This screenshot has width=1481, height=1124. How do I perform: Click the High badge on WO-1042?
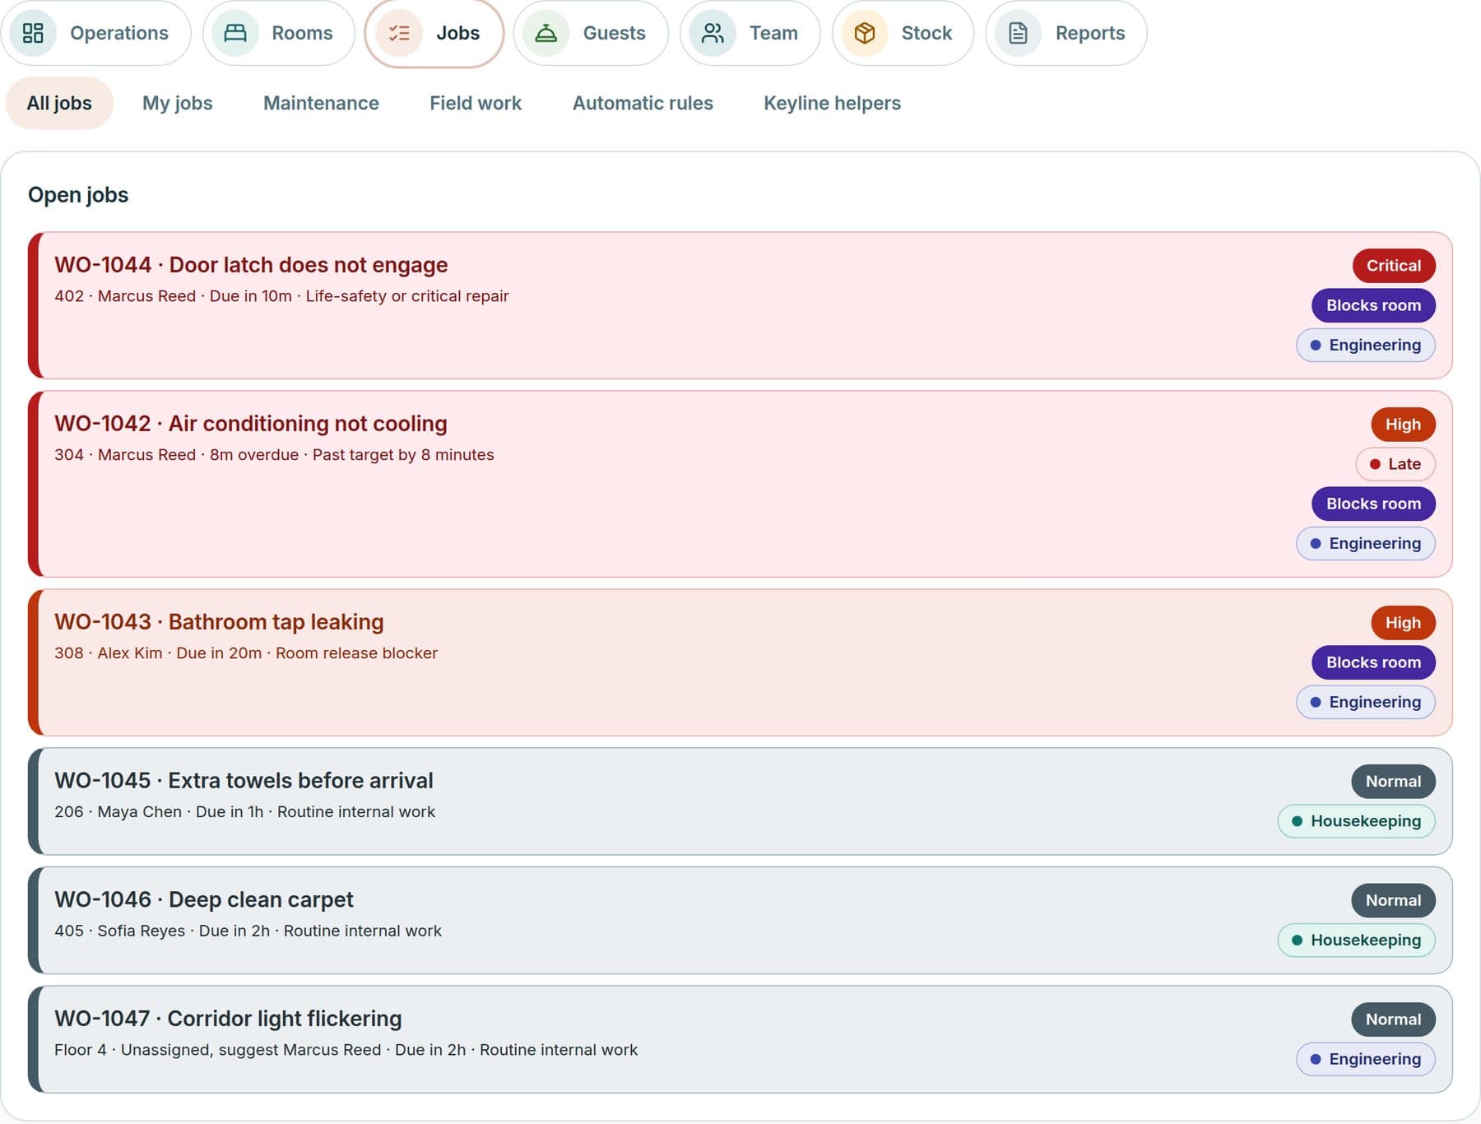click(1403, 425)
